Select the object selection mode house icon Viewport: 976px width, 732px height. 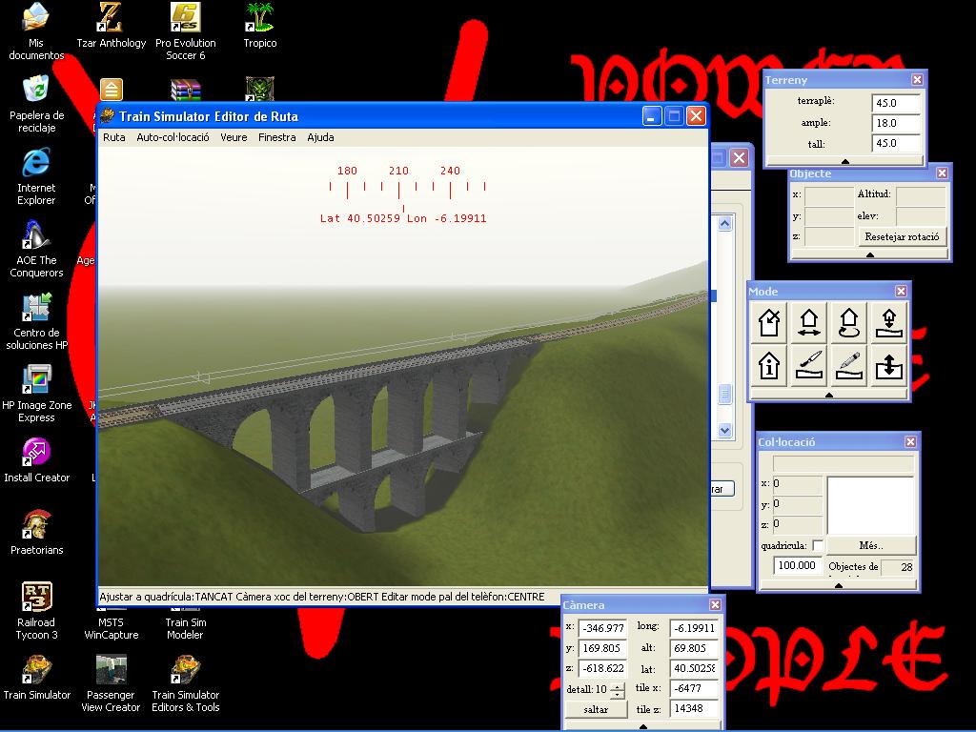[769, 323]
